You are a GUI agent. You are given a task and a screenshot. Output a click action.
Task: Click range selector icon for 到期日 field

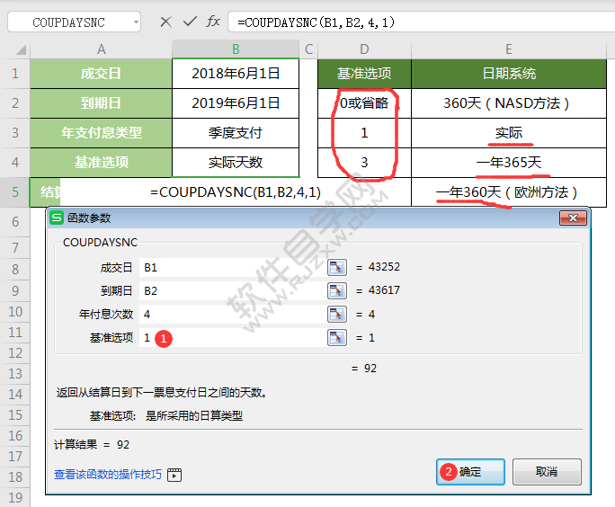point(336,290)
